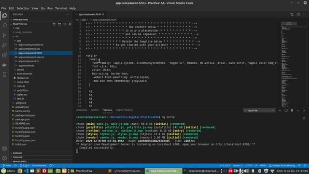The height and width of the screenshot is (174, 309).
Task: Collapse the OPEN EDITORS section
Action: (41, 20)
